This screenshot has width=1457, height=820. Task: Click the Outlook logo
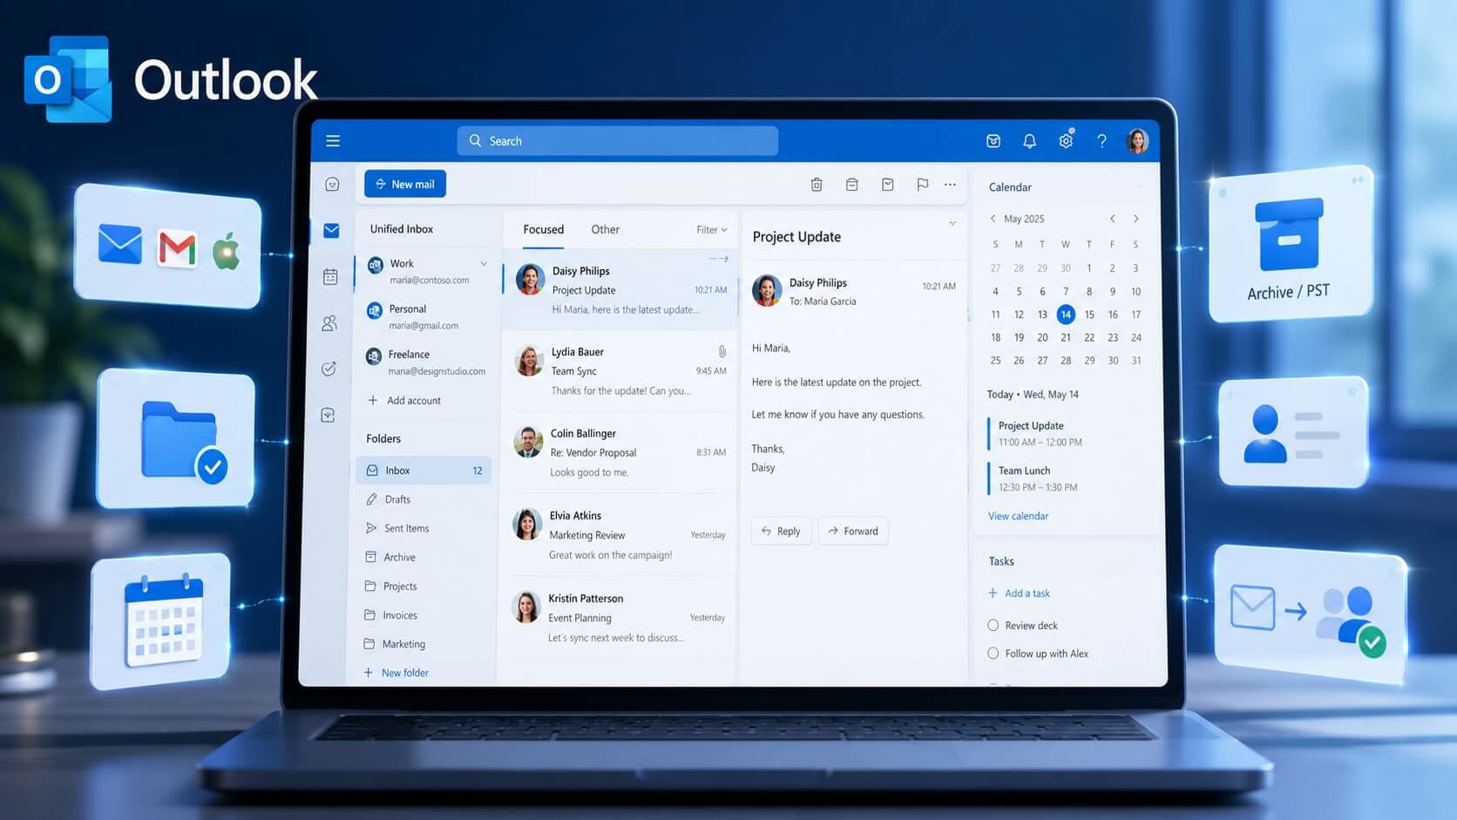point(68,79)
